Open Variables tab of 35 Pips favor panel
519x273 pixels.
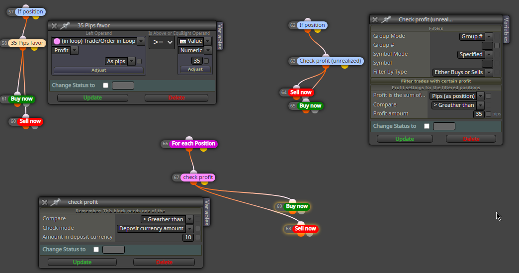pyautogui.click(x=220, y=36)
